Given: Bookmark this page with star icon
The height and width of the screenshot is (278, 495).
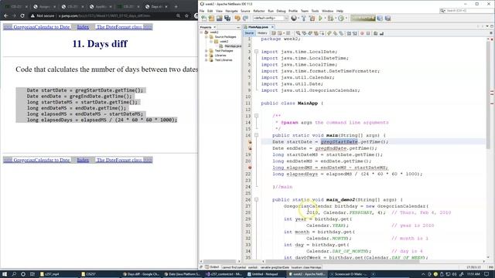Looking at the screenshot, I should (x=186, y=15).
